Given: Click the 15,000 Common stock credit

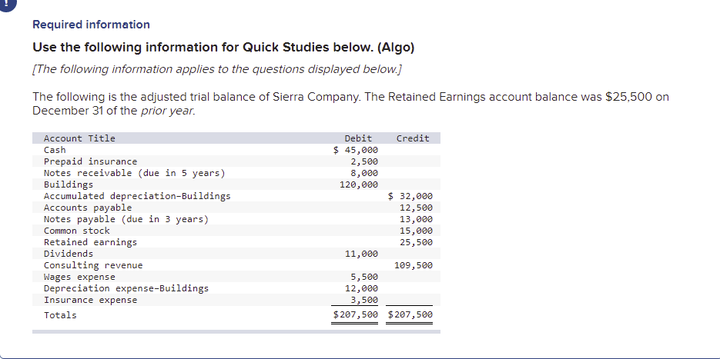Looking at the screenshot, I should pyautogui.click(x=416, y=231).
